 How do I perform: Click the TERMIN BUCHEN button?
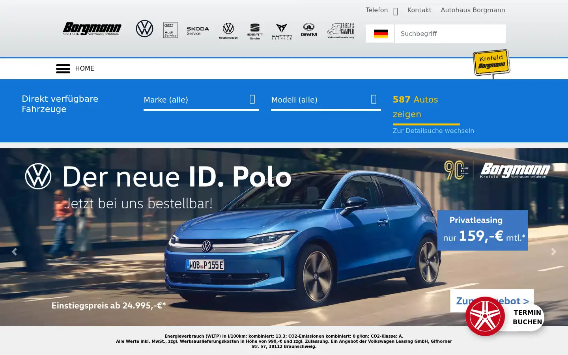[x=527, y=317]
